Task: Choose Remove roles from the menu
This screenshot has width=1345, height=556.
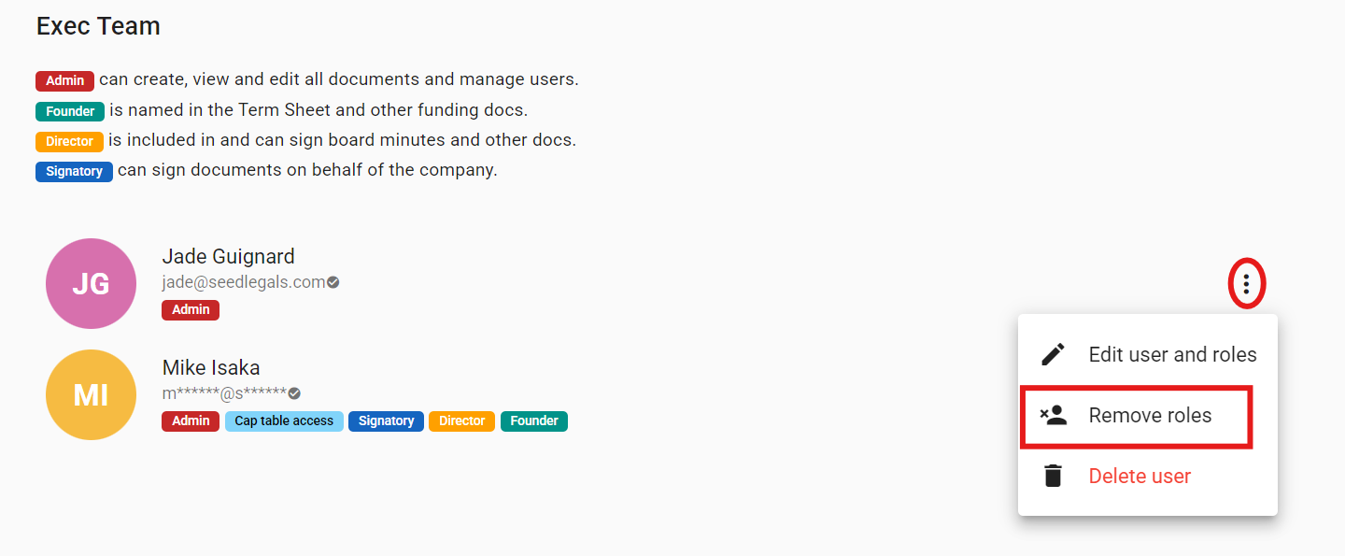Action: click(1150, 416)
